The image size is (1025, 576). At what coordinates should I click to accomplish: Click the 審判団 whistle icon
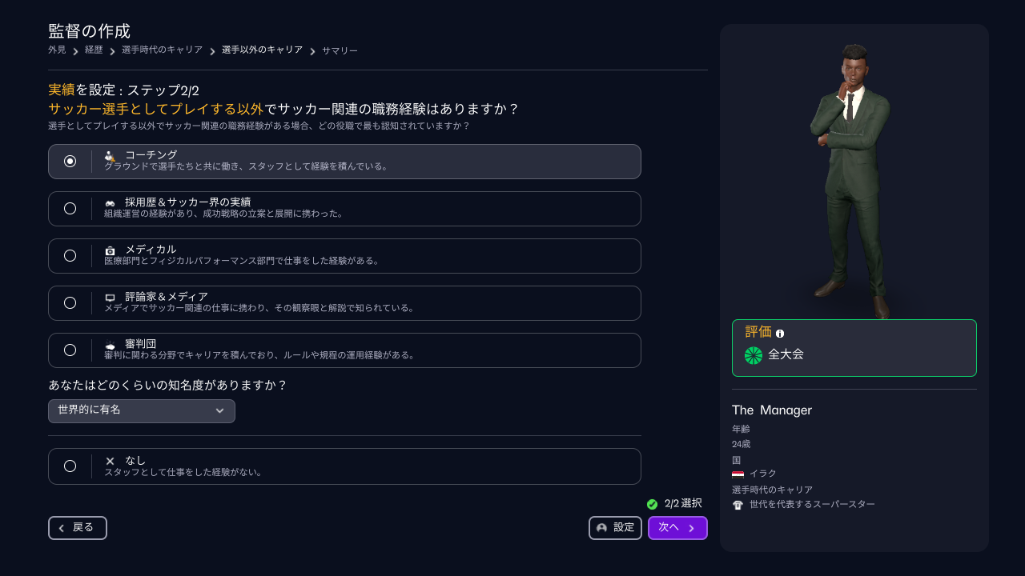(109, 345)
